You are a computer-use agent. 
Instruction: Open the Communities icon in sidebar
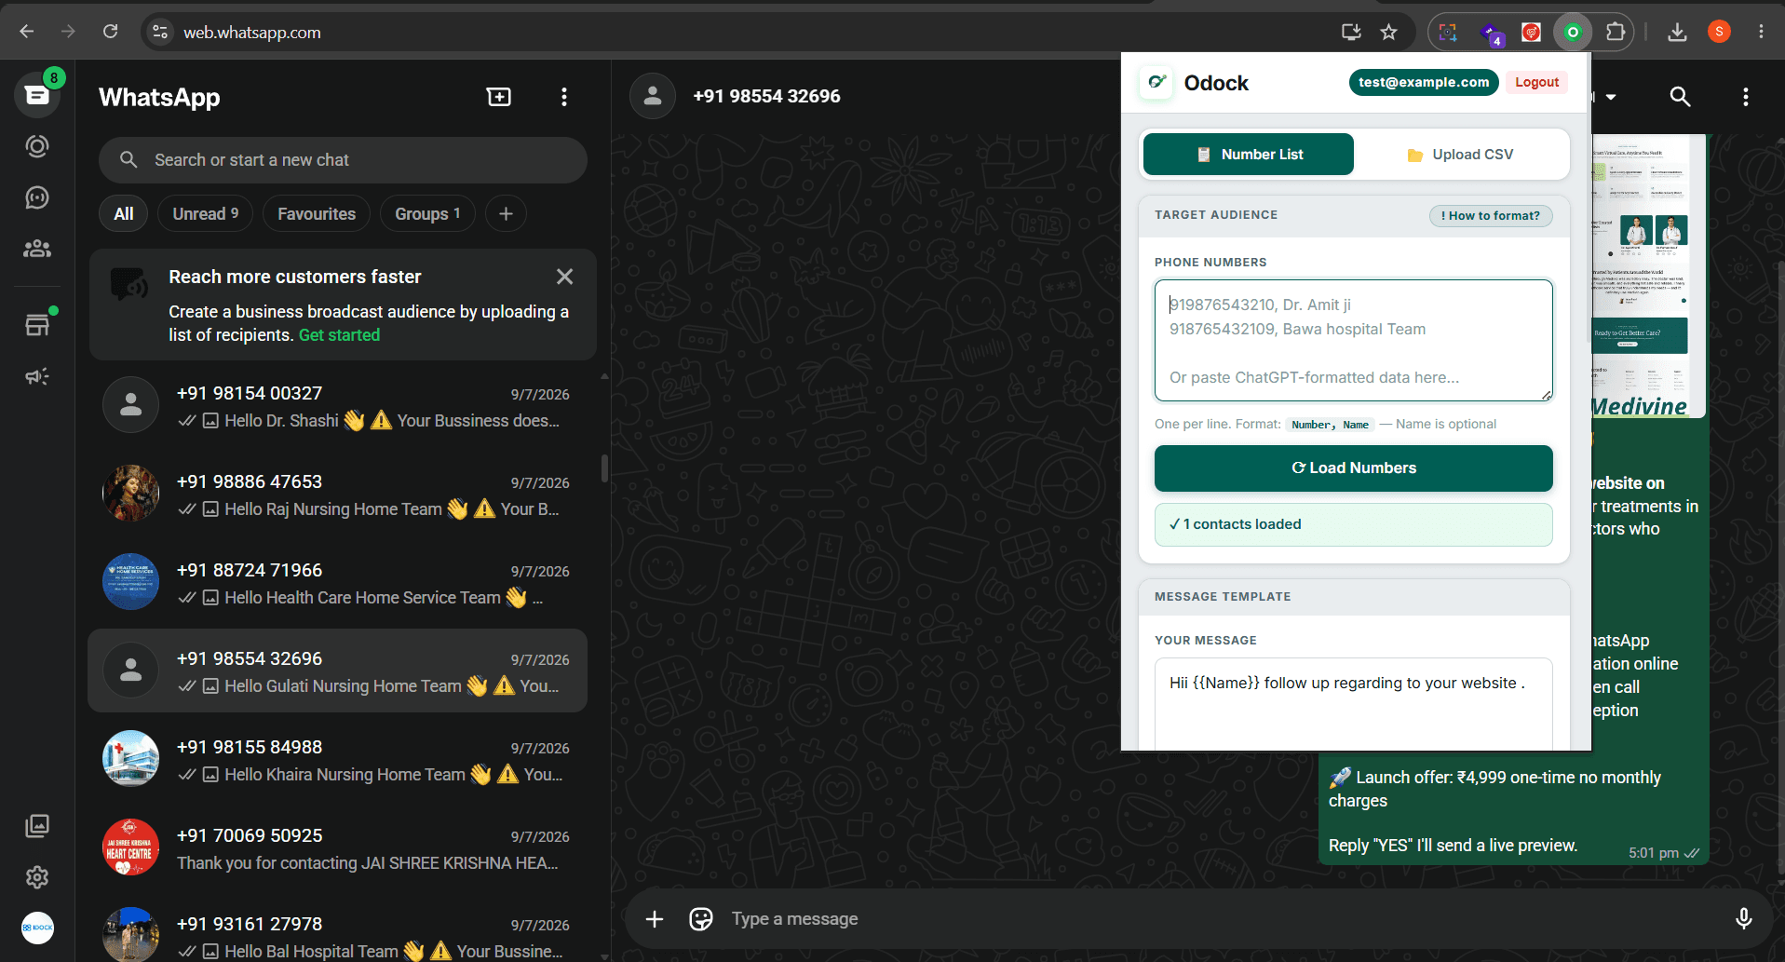(x=37, y=249)
